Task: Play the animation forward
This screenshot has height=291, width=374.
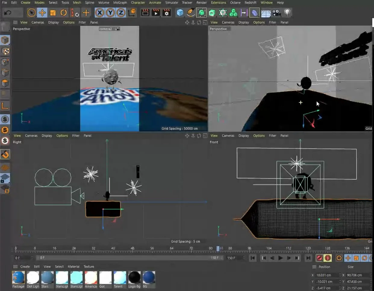Action: [280, 258]
